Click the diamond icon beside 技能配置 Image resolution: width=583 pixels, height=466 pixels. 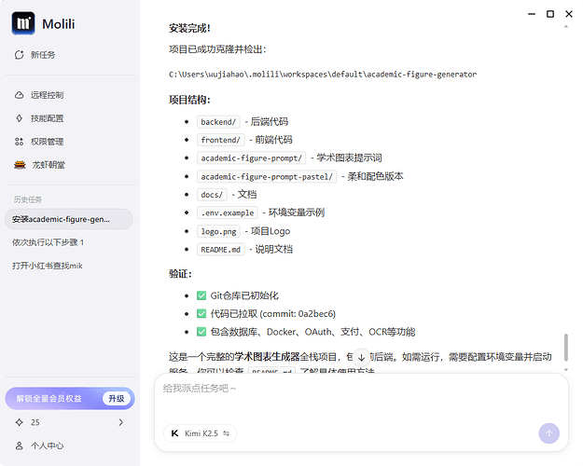click(20, 118)
